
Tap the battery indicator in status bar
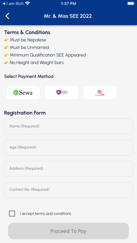tap(131, 3)
